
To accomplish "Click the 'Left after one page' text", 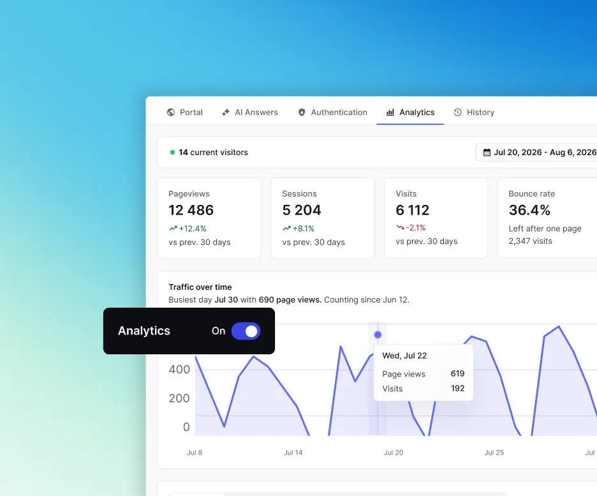I will pos(545,229).
